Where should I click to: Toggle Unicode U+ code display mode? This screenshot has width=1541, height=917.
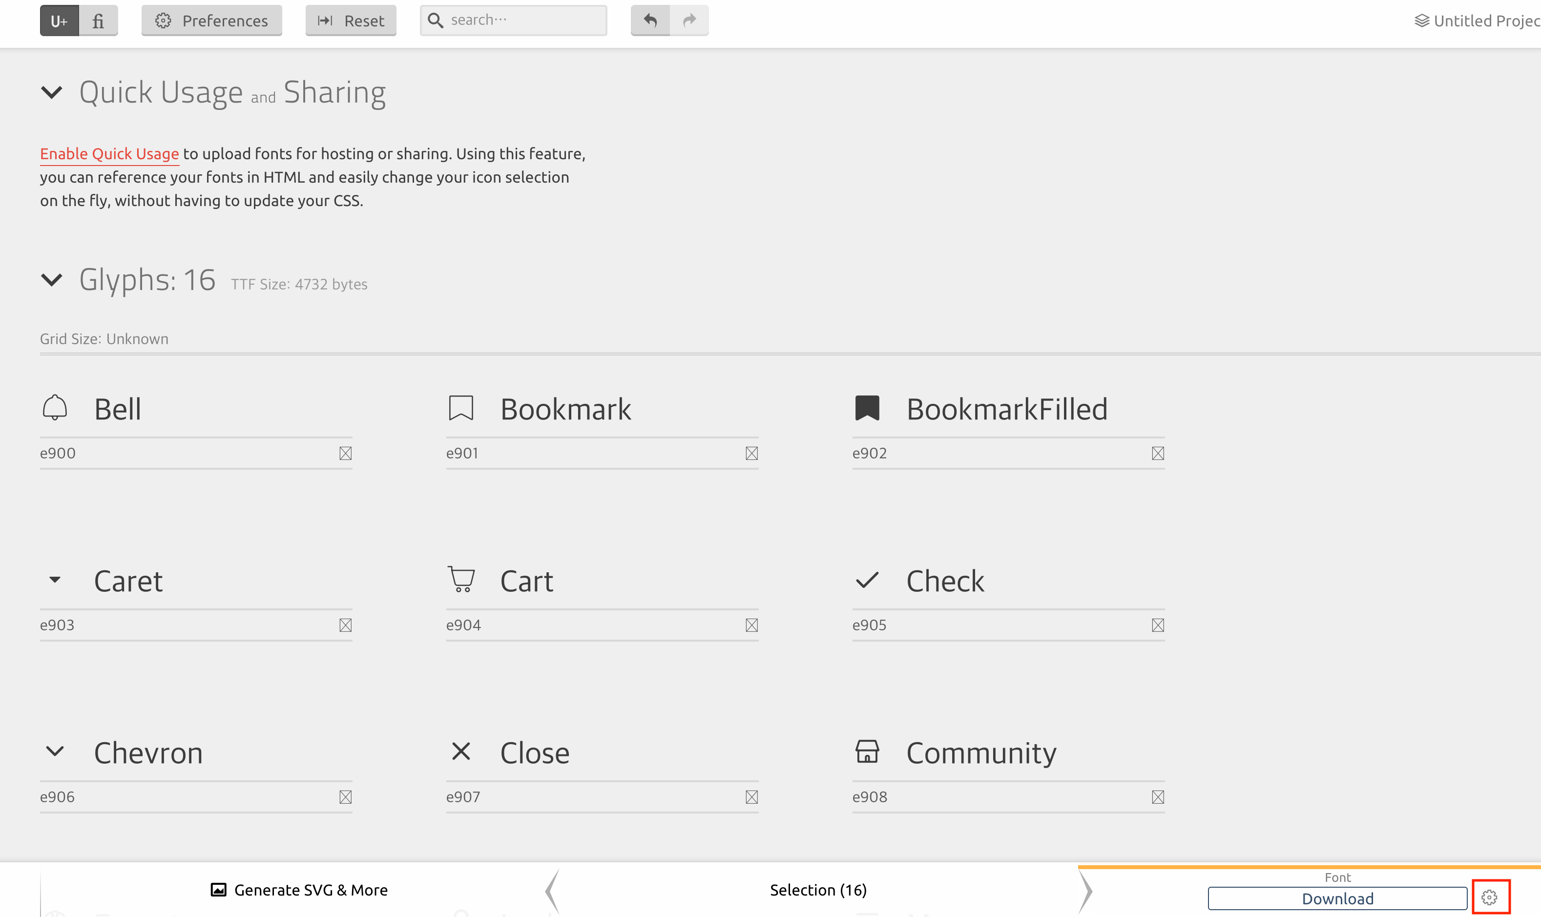tap(59, 21)
